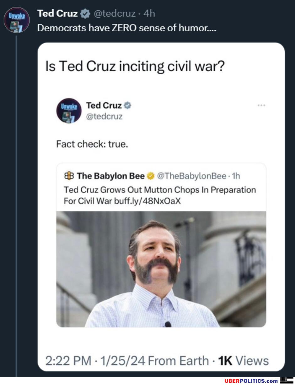Click the 4h post timestamp

pos(149,14)
